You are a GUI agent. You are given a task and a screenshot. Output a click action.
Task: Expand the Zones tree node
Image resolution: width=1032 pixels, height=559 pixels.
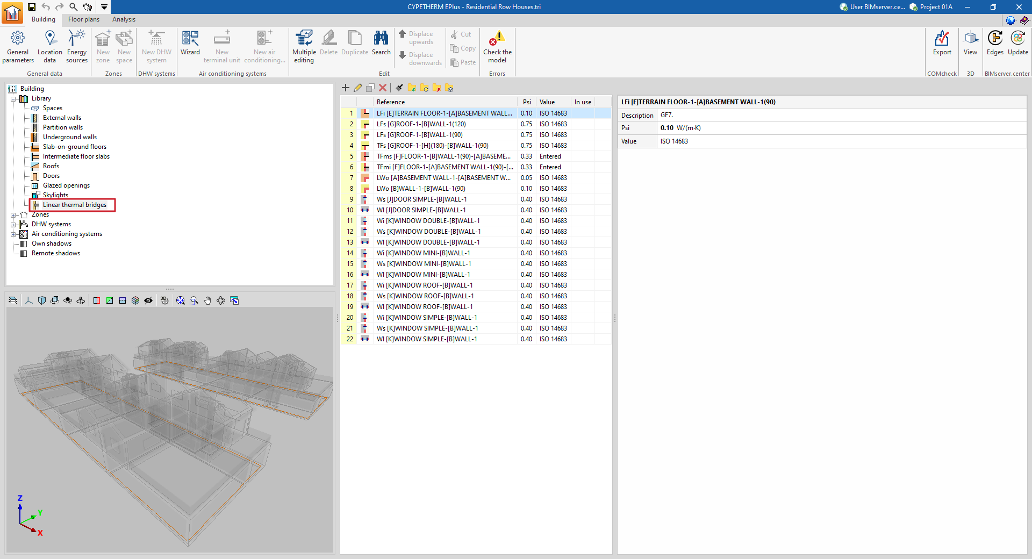13,214
